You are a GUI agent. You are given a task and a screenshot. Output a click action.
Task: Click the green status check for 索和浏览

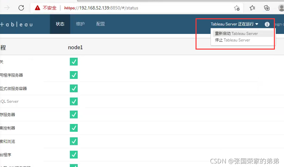tap(74, 141)
